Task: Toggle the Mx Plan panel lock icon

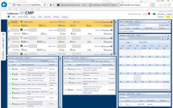Action: click(89, 58)
